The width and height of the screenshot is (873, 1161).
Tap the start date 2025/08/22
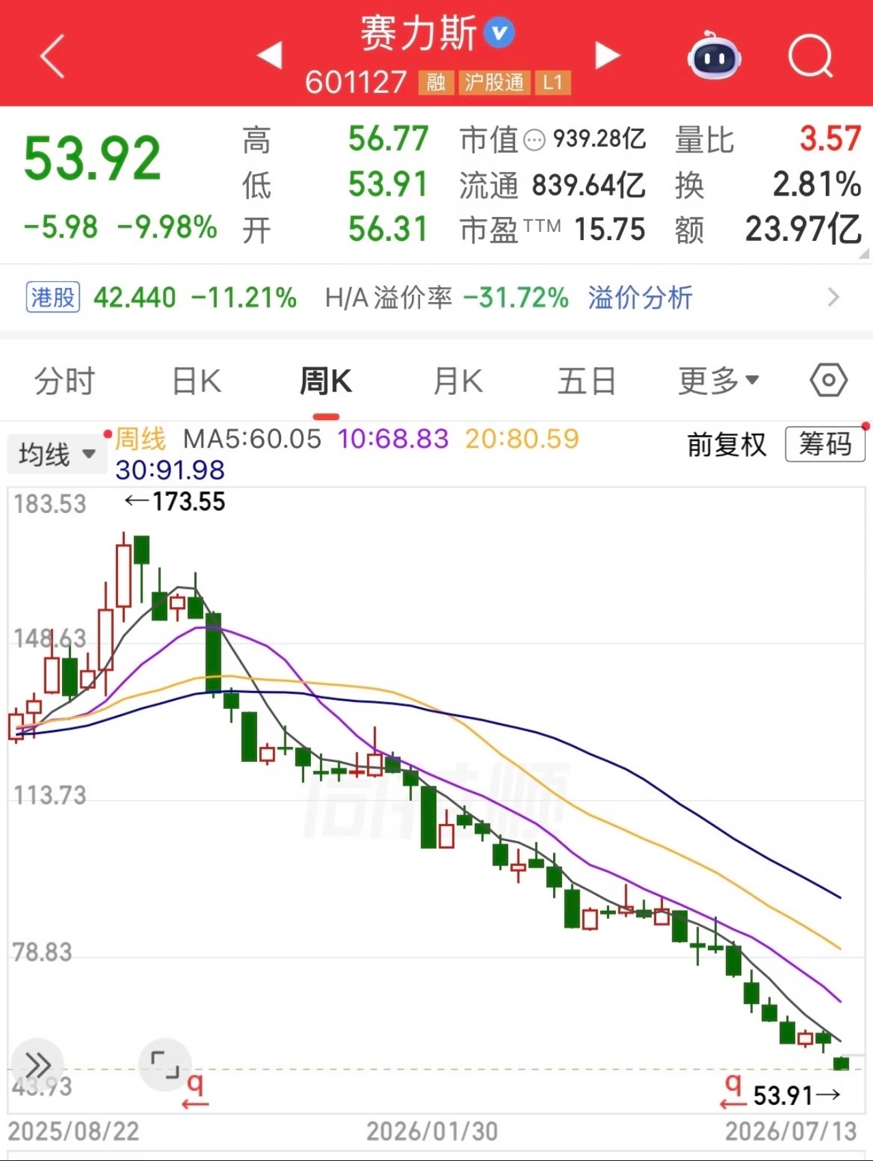point(74,1132)
